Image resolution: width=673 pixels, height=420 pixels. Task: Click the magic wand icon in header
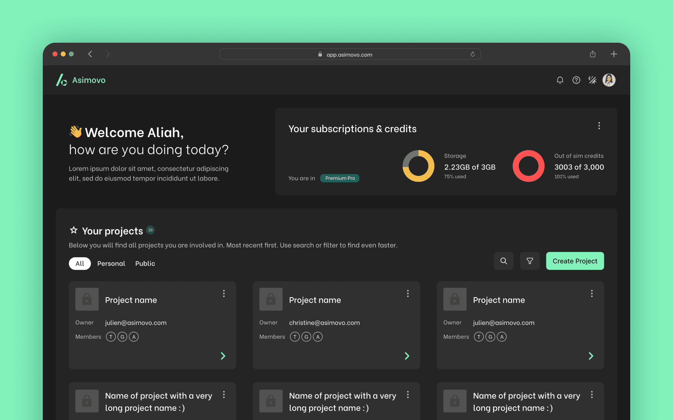[x=592, y=80]
